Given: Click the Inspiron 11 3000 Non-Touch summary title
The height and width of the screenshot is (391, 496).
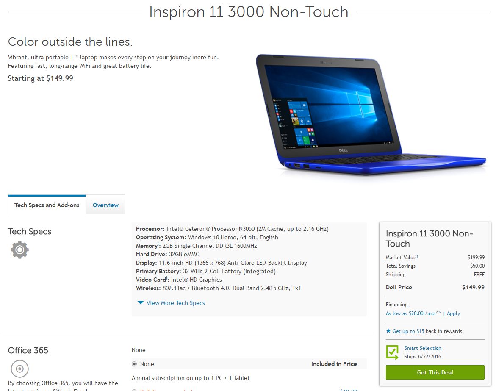Looking at the screenshot, I should [x=429, y=238].
